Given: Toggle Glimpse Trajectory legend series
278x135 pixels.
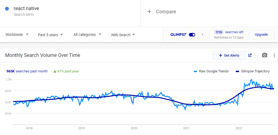Looking at the screenshot, I should tap(253, 71).
